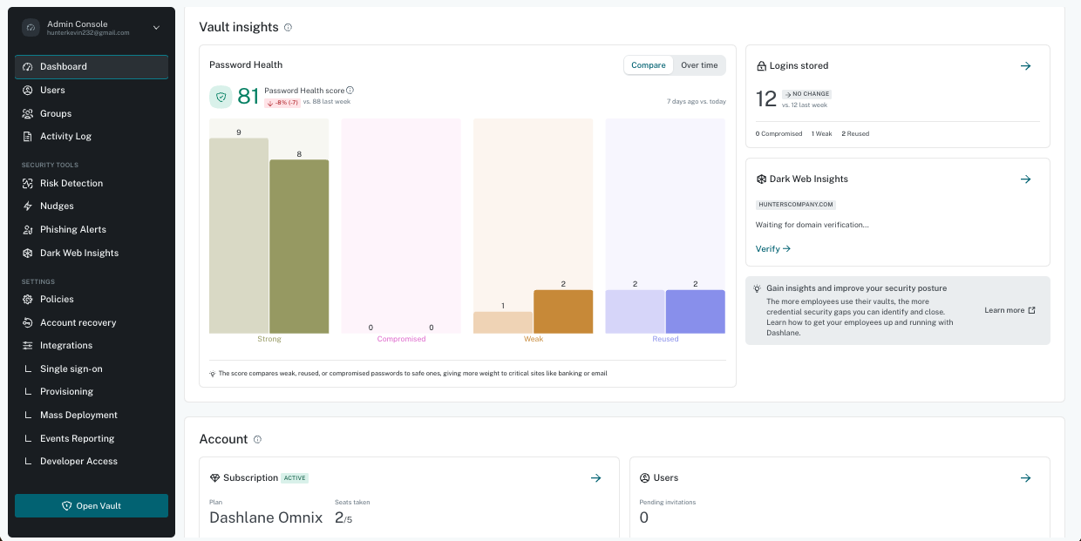Click the 2 Reused count
Viewport: 1081px width, 541px height.
[855, 134]
